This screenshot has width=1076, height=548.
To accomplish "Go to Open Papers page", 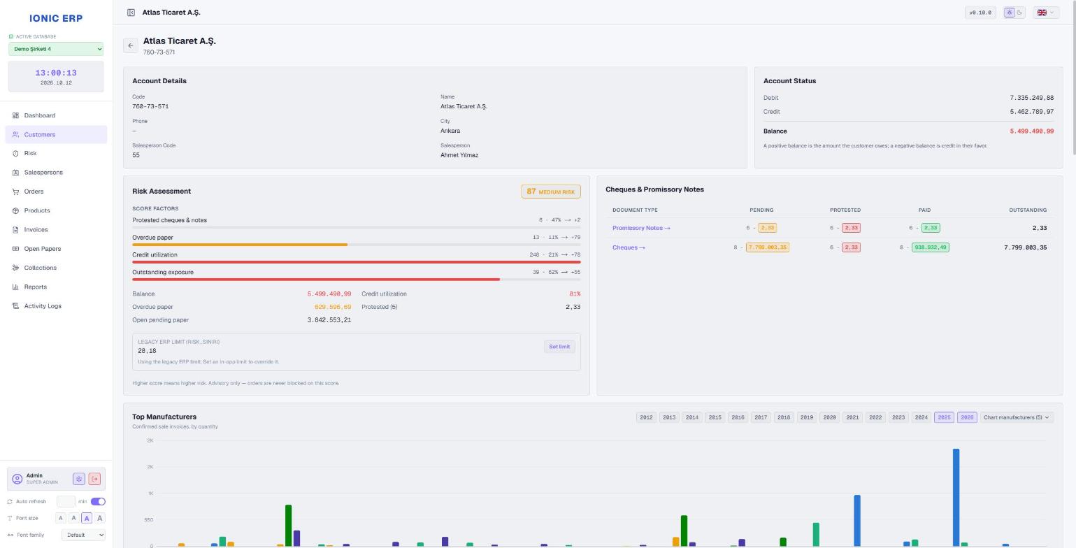I will (x=56, y=249).
